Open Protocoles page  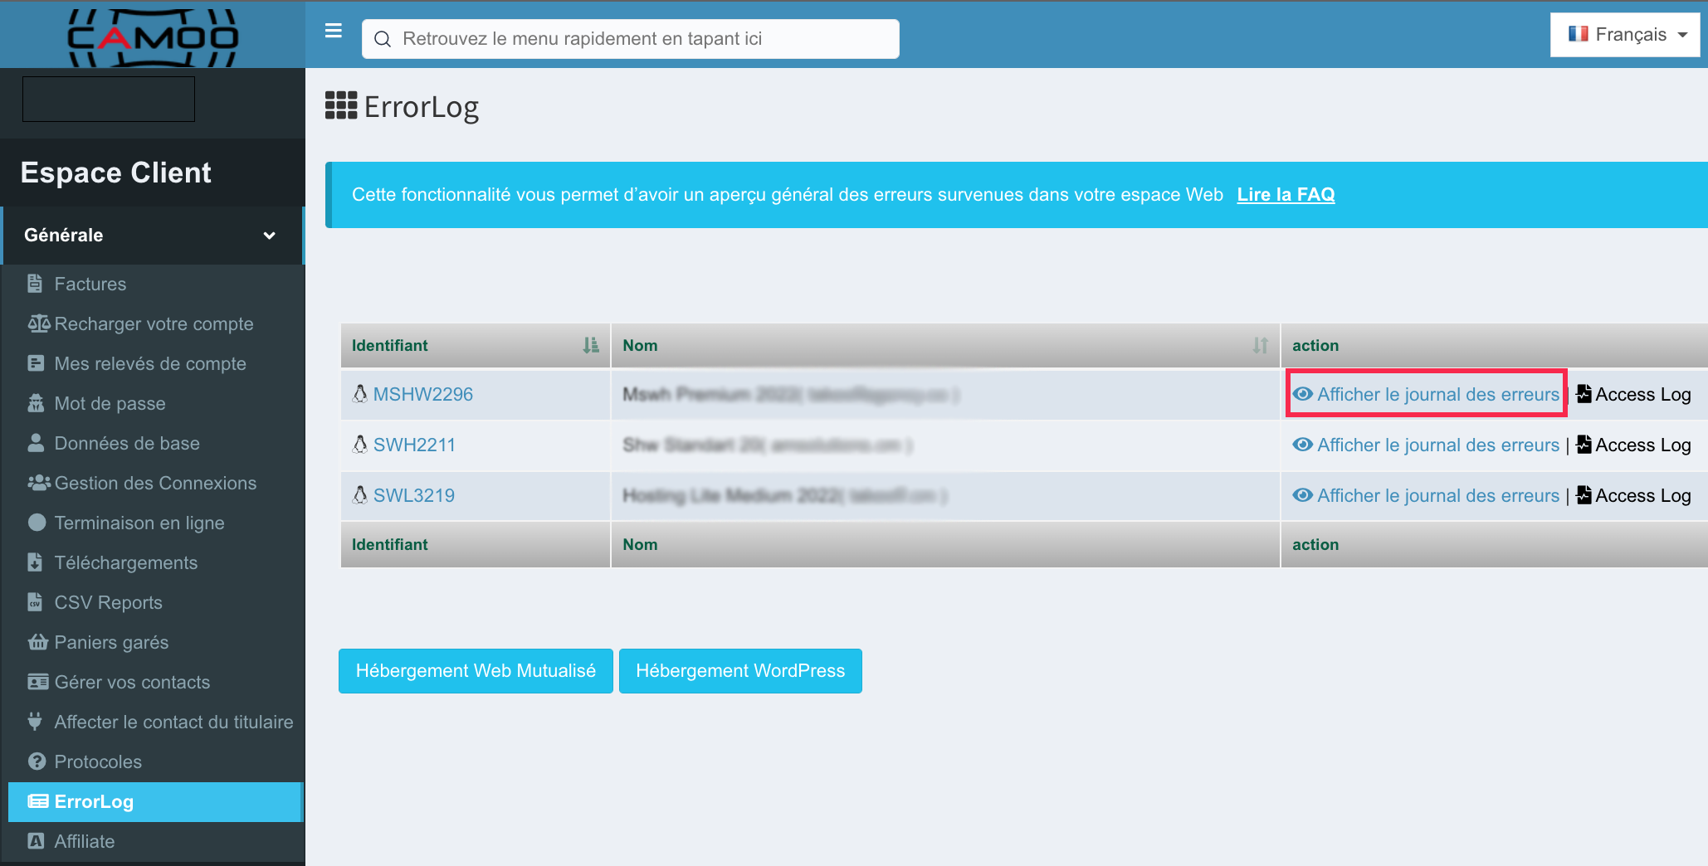click(x=98, y=761)
